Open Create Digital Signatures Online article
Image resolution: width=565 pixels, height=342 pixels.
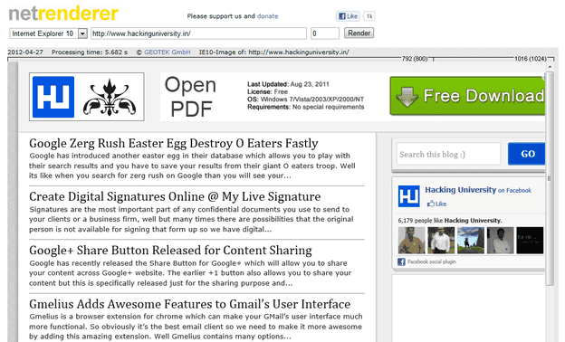tap(175, 196)
